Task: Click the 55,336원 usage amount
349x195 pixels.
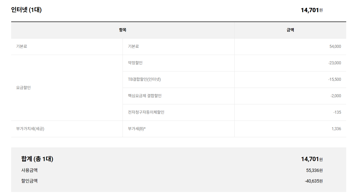Action: coord(314,170)
